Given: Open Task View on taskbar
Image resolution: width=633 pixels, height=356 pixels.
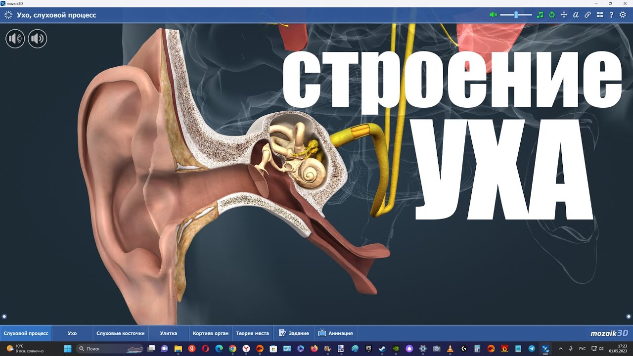Looking at the screenshot, I should pos(151,349).
